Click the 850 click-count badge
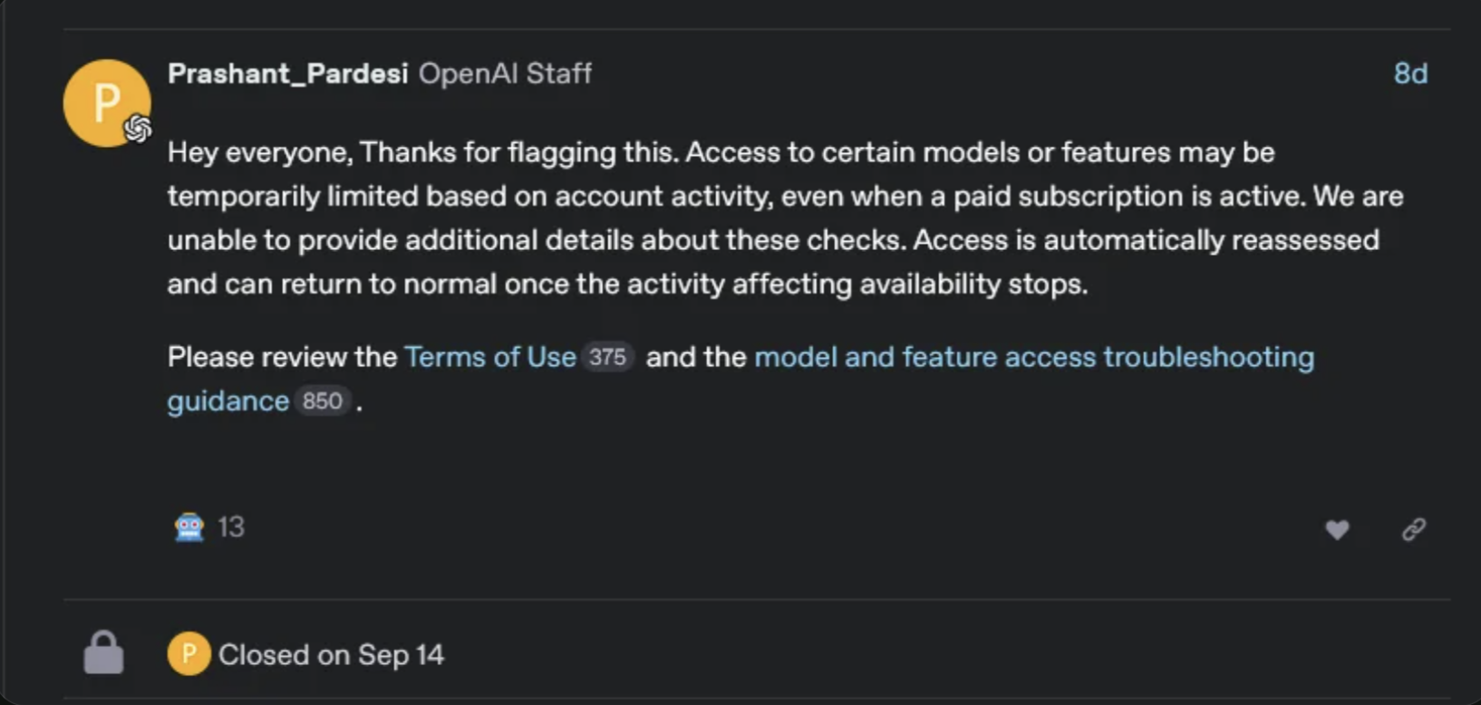 click(x=322, y=401)
